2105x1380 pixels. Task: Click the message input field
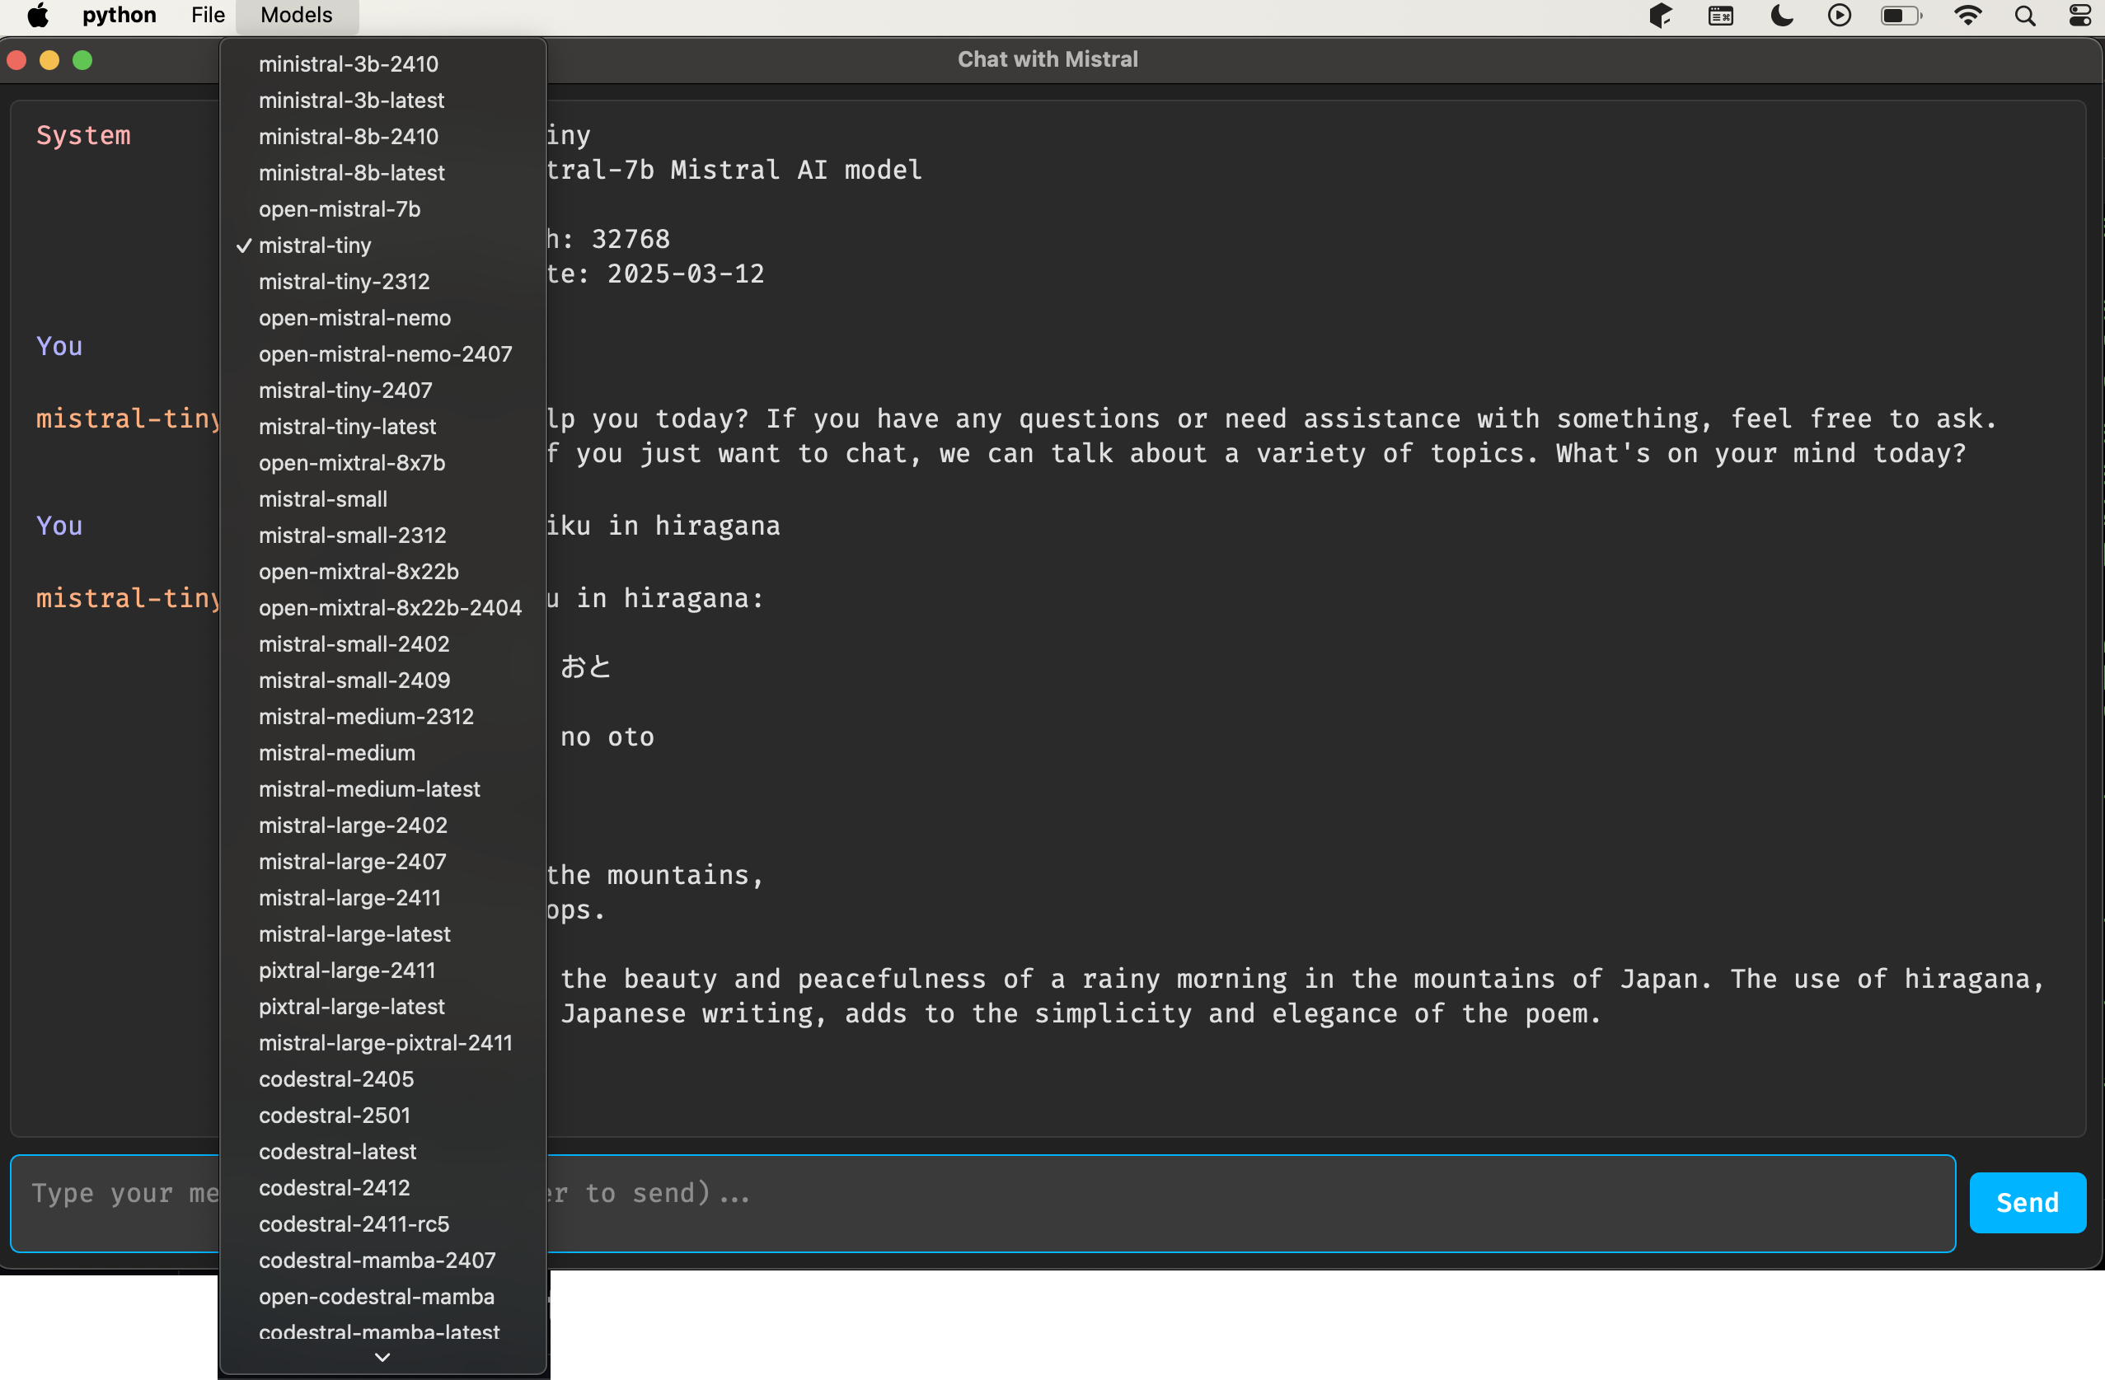(x=1062, y=1201)
